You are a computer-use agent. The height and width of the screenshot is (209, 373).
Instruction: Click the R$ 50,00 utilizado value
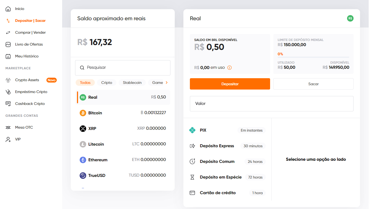point(286,67)
